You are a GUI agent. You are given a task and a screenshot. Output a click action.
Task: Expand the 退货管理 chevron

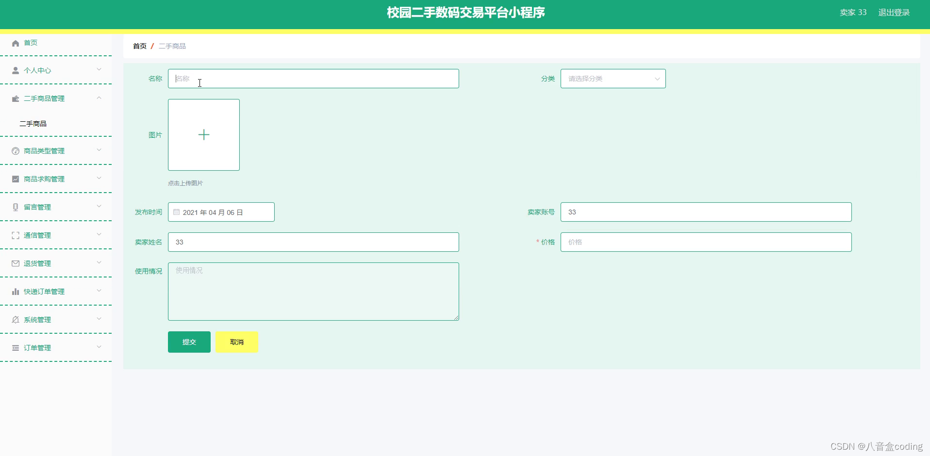[99, 263]
